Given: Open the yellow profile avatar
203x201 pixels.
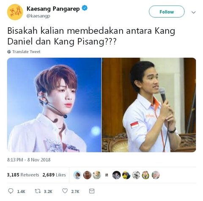Looking at the screenshot, I should 15,12.
